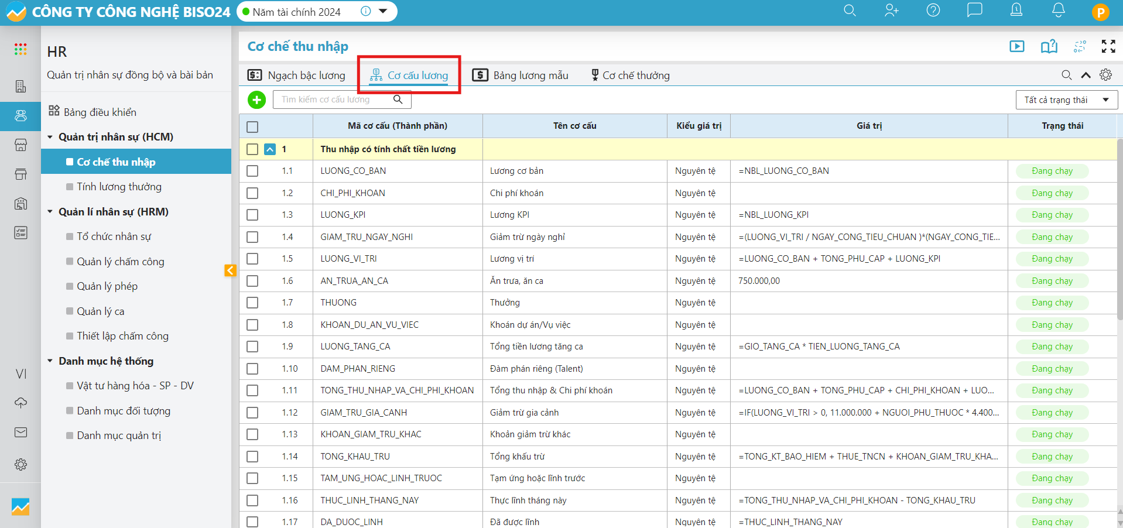
Task: Open 'Tính lương thưởng' in the sidebar
Action: tap(119, 187)
